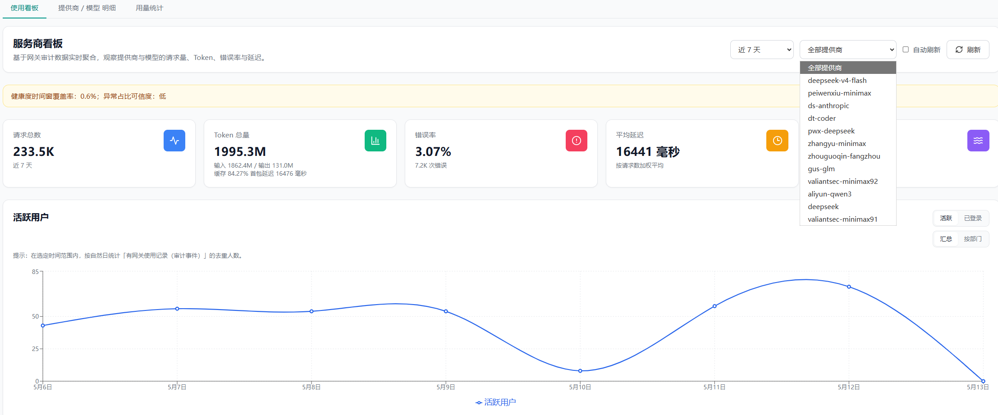Click the orange average latency clock icon
Viewport: 998px width, 415px height.
(x=777, y=141)
